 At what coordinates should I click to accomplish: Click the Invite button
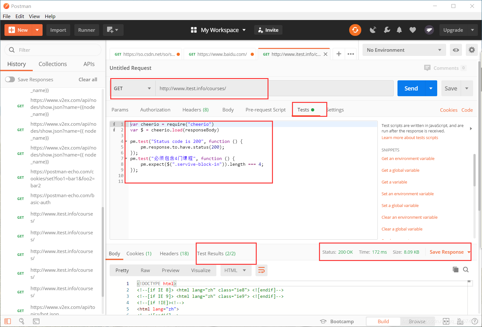point(268,30)
